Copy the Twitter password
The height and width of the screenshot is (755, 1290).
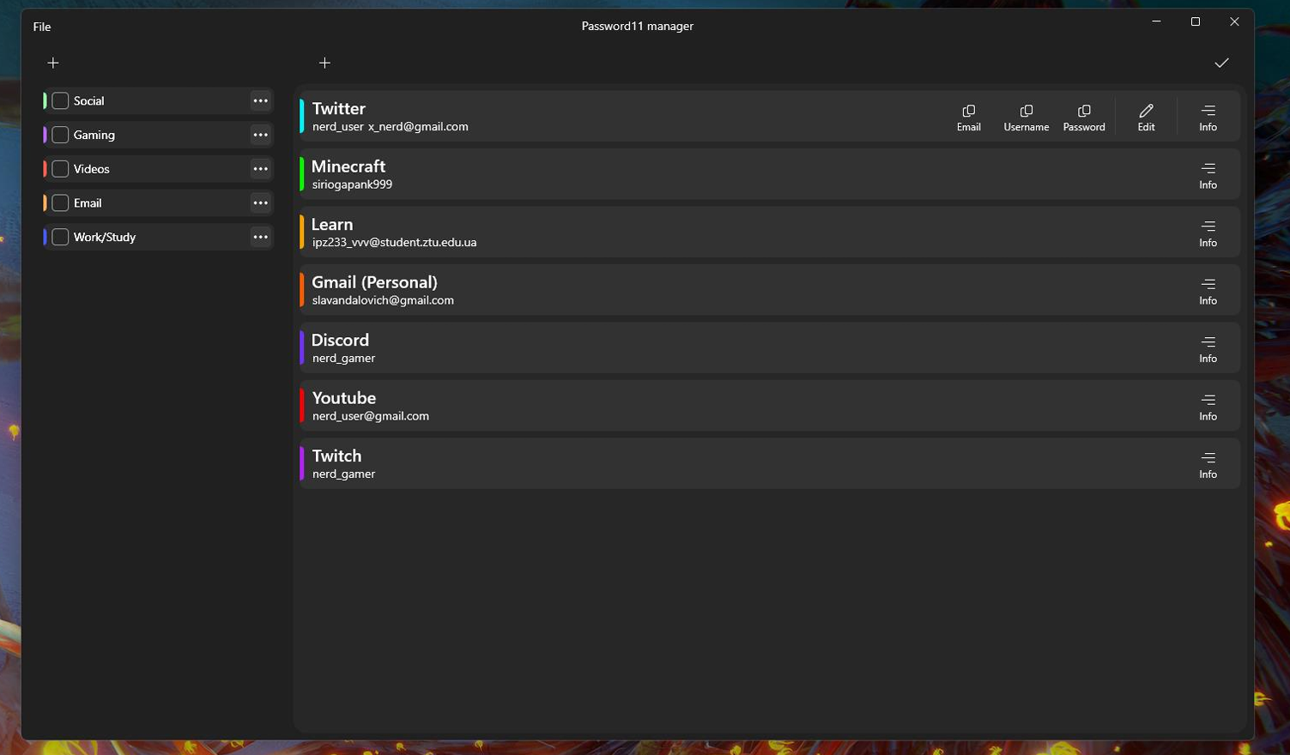point(1084,118)
